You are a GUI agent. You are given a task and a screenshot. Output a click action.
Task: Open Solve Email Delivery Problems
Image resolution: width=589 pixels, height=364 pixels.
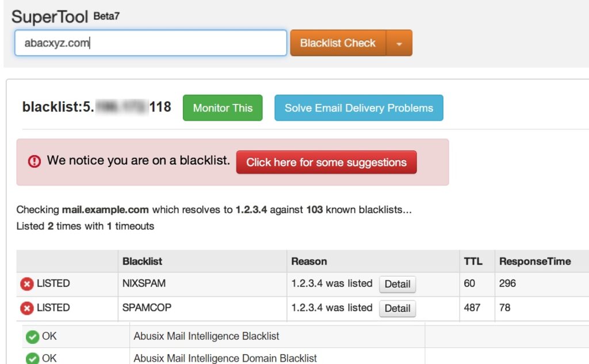pos(358,107)
